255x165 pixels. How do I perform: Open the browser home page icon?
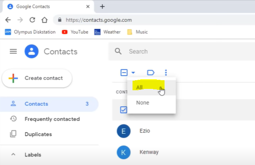point(44,20)
